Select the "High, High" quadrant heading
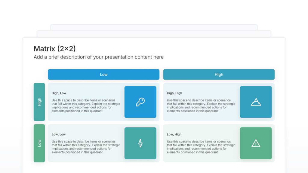 (x=174, y=93)
